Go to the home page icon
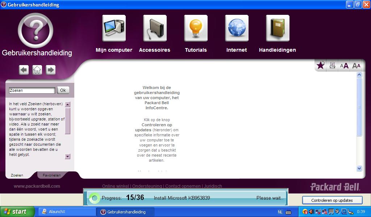 click(37, 70)
